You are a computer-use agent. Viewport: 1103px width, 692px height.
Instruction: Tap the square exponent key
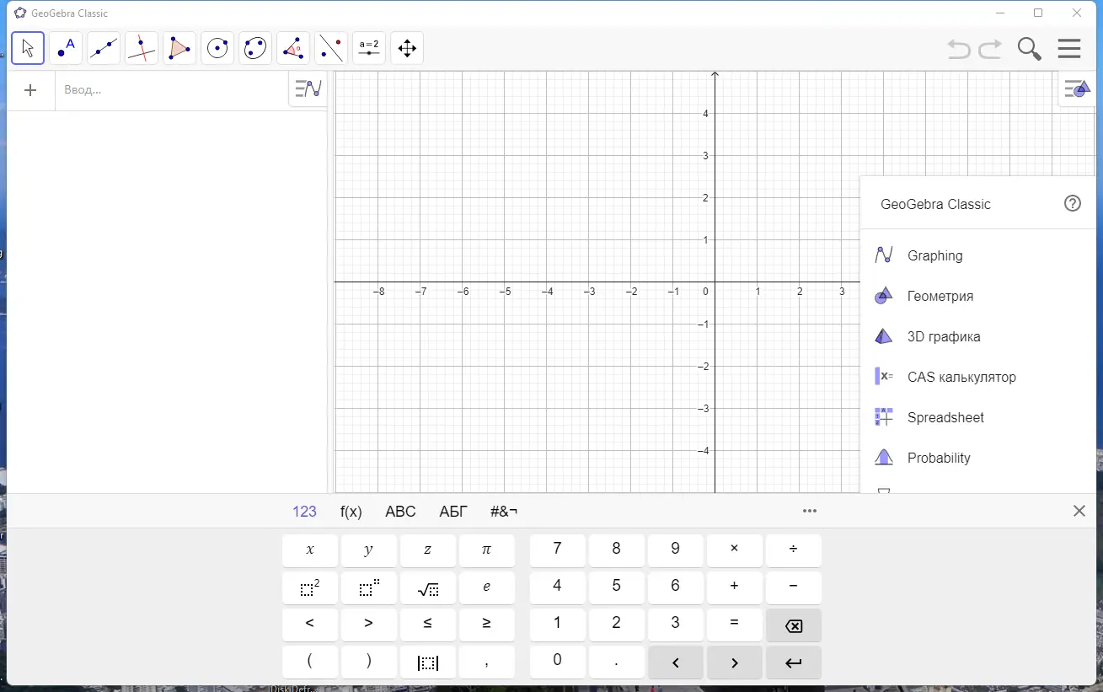coord(310,587)
